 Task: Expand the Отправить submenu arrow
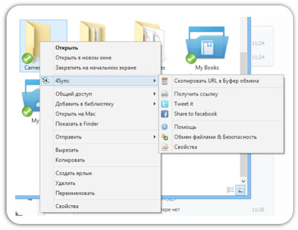point(154,137)
